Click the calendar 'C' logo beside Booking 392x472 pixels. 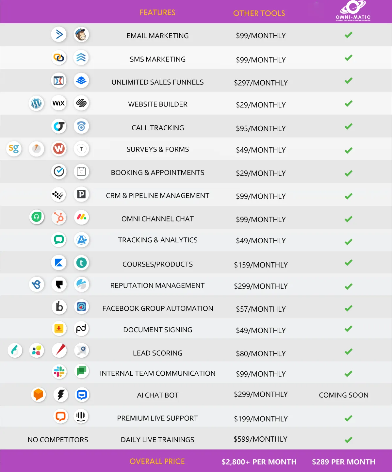click(81, 171)
